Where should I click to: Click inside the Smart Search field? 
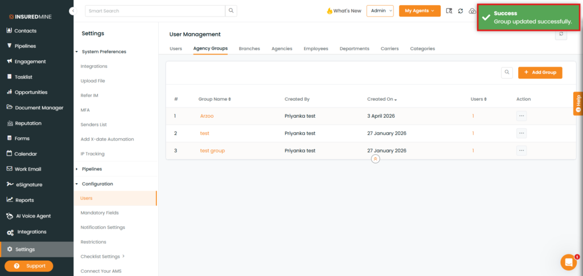tap(154, 11)
